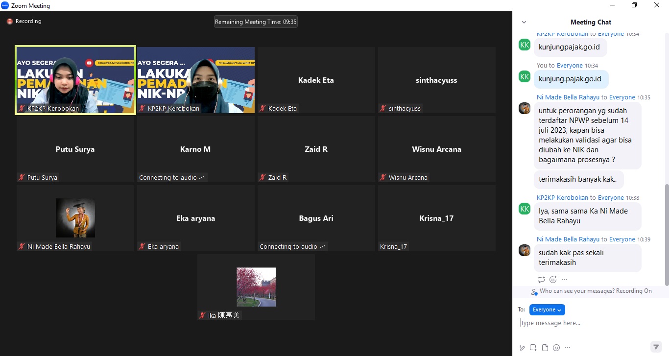Viewport: 669px width, 356px height.
Task: Collapse the Meeting Chat panel chevron
Action: [524, 22]
